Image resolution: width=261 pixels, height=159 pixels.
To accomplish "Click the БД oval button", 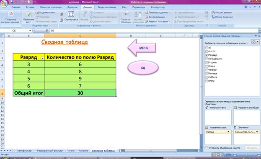I will pyautogui.click(x=143, y=68).
